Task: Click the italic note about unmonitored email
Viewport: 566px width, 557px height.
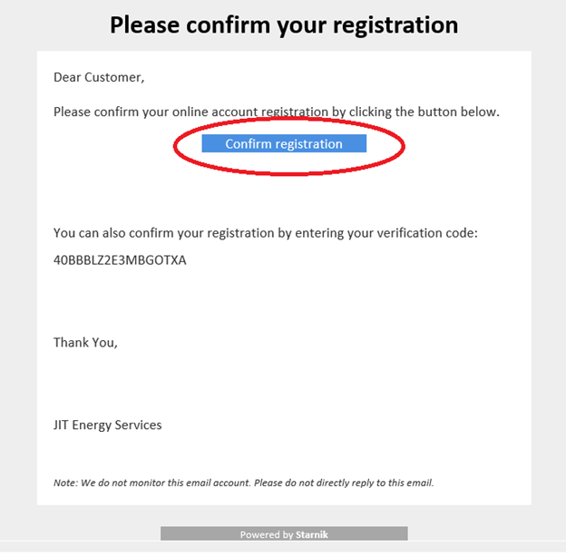Action: (x=244, y=483)
